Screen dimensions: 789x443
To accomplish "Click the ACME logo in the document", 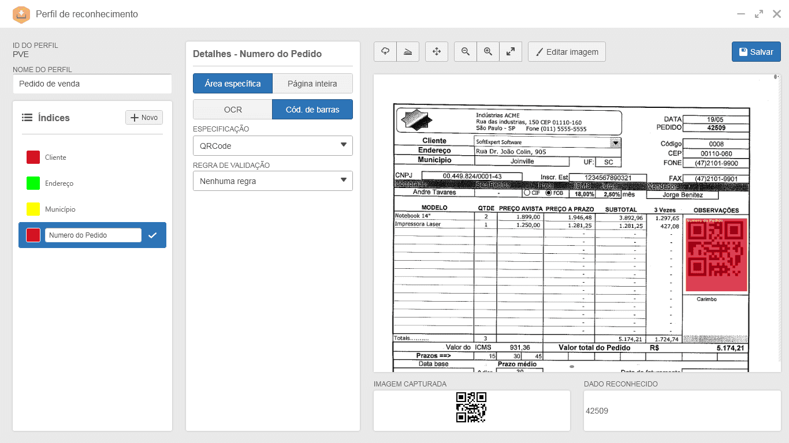I will (416, 121).
